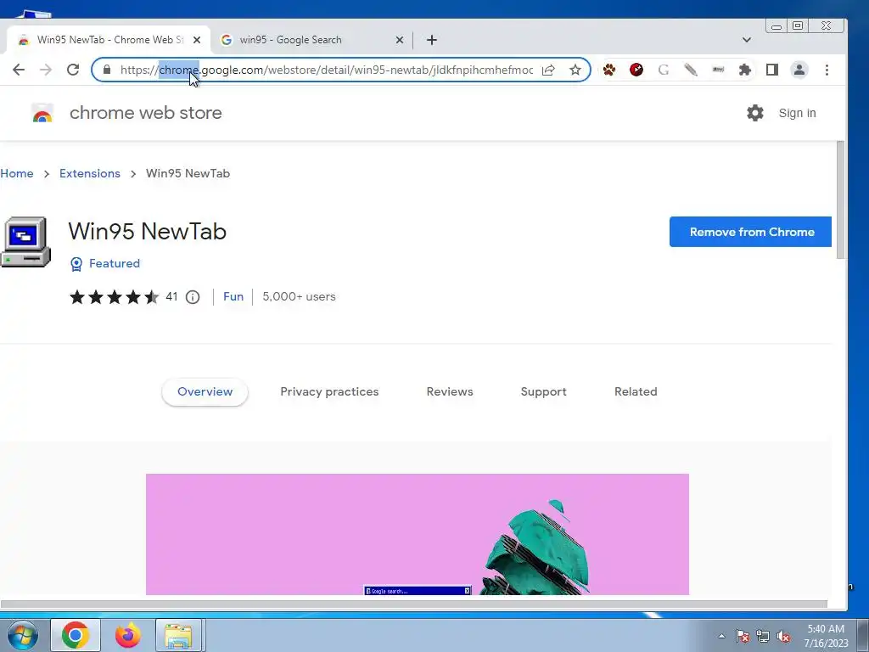869x652 pixels.
Task: Open the Chrome profile avatar
Action: click(799, 70)
